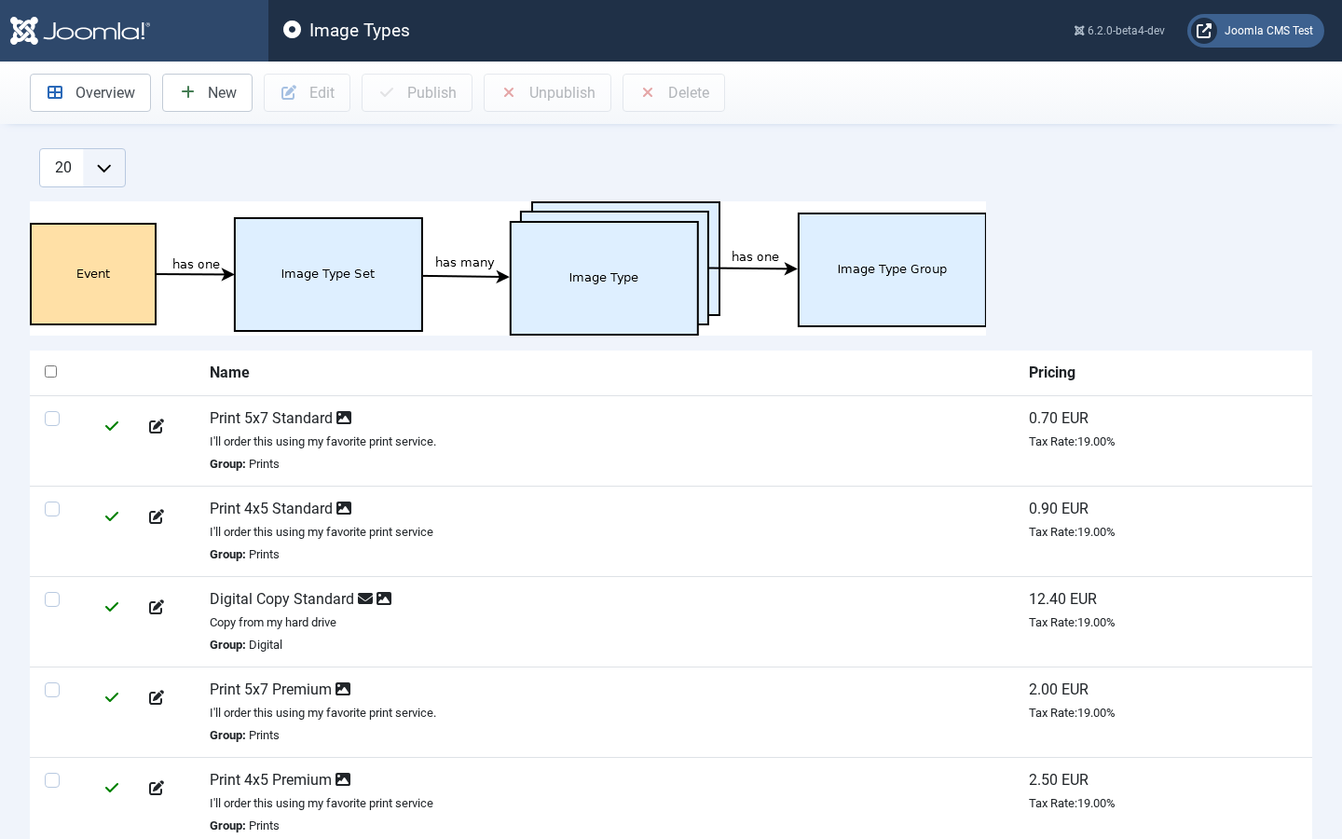
Task: Go to the Overview toolbar button
Action: [90, 93]
